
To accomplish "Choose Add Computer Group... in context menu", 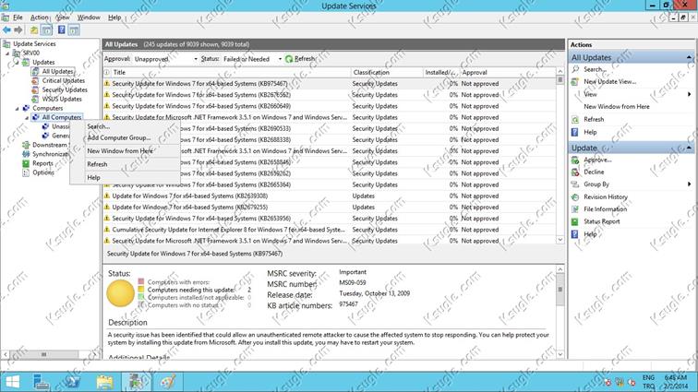I will coord(125,137).
